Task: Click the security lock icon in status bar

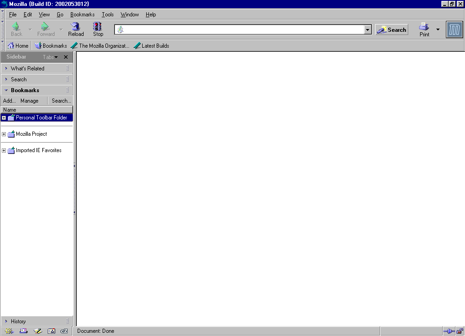Action: coord(460,331)
